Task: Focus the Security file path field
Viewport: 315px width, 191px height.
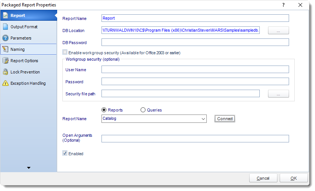Action: point(180,93)
